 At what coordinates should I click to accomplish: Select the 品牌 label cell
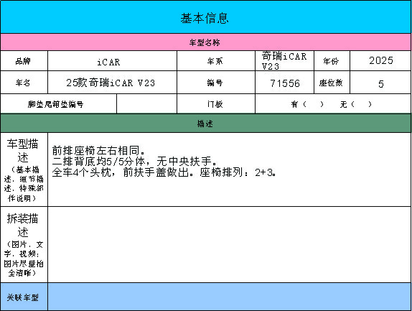click(x=24, y=61)
